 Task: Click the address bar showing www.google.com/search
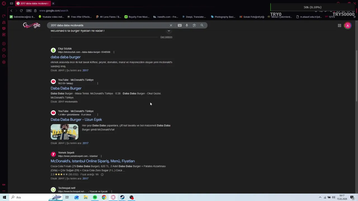coord(54,11)
